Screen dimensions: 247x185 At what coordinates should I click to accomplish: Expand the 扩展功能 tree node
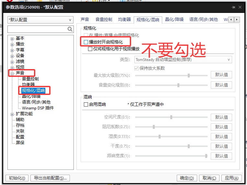pyautogui.click(x=12, y=114)
